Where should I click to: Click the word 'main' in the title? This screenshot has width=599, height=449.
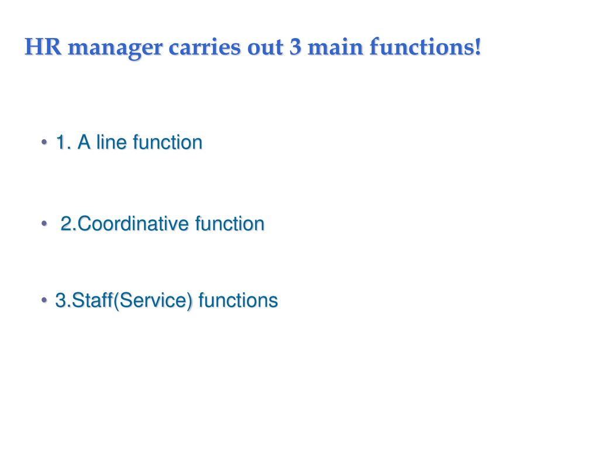tap(335, 47)
